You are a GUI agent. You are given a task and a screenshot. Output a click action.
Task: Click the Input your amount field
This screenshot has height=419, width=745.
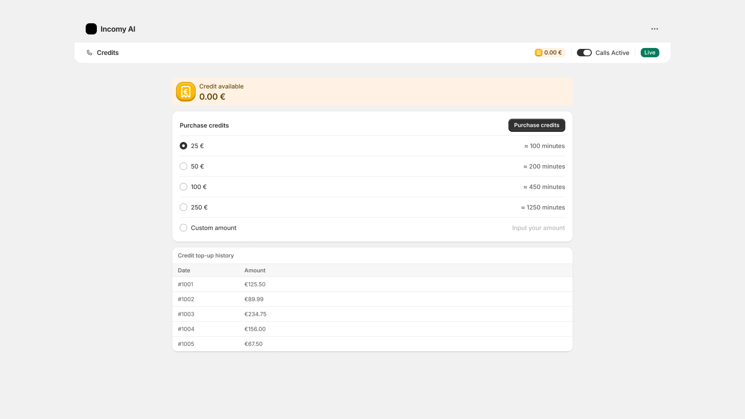tap(538, 228)
